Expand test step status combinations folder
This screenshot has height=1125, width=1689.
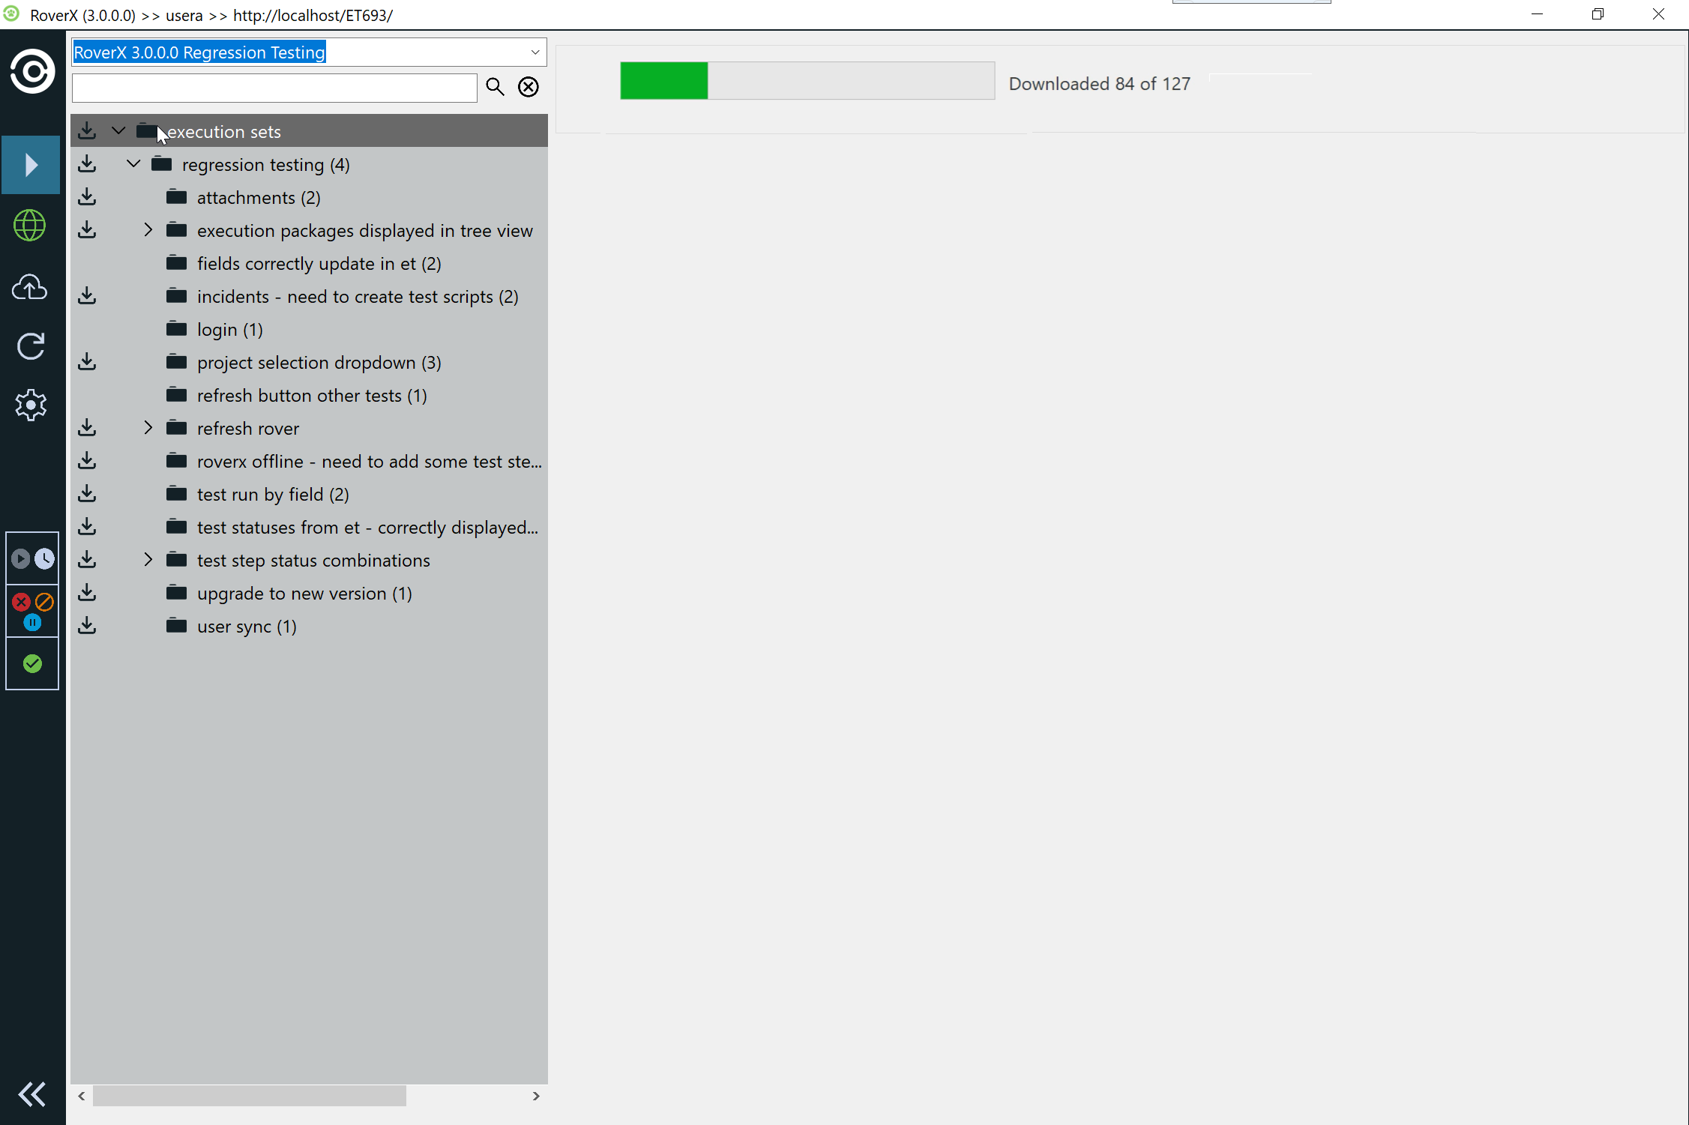[x=148, y=560]
